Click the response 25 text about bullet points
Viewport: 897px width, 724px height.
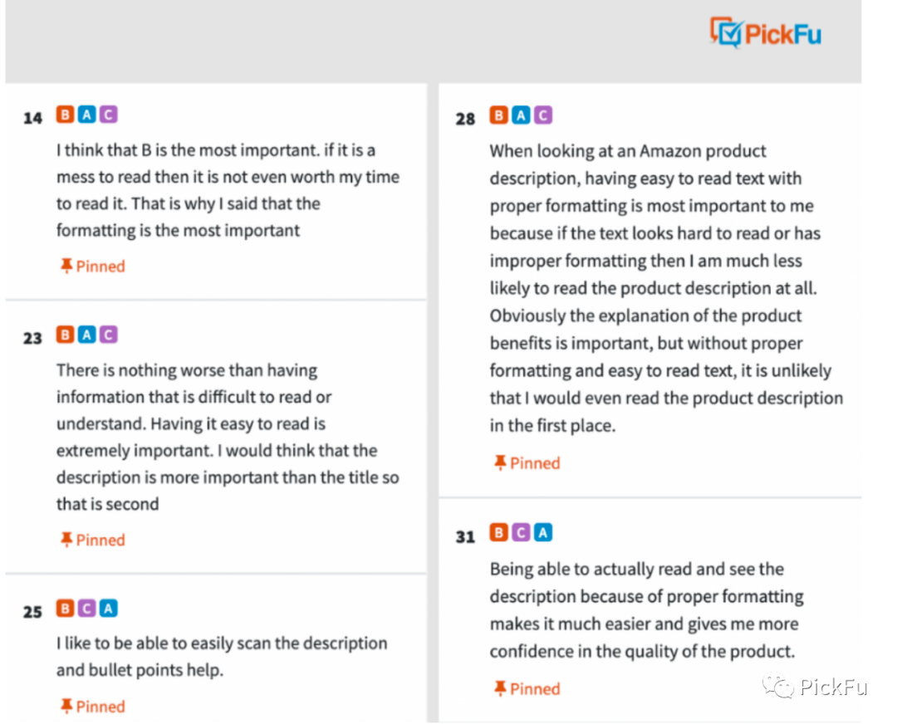tap(222, 657)
